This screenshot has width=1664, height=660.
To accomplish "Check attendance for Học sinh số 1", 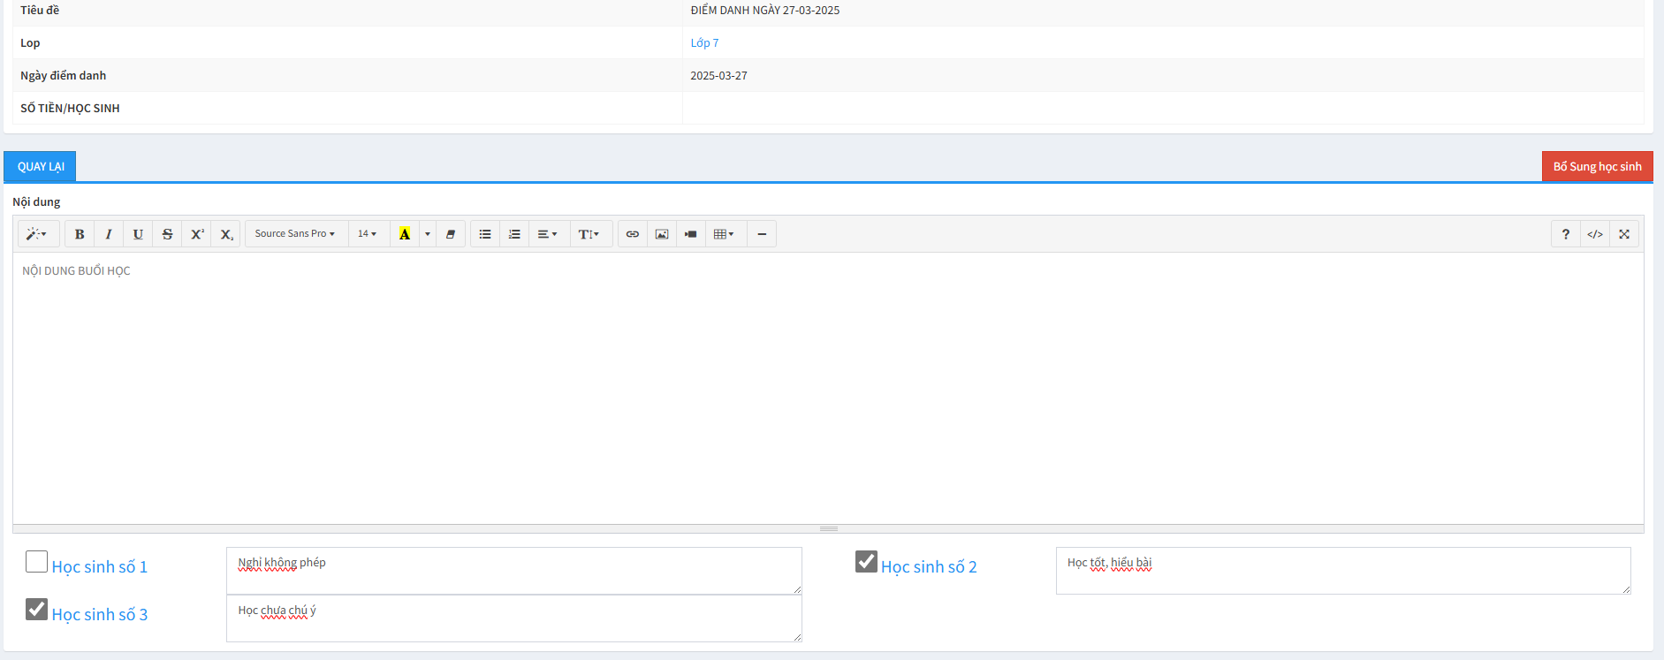I will [37, 562].
